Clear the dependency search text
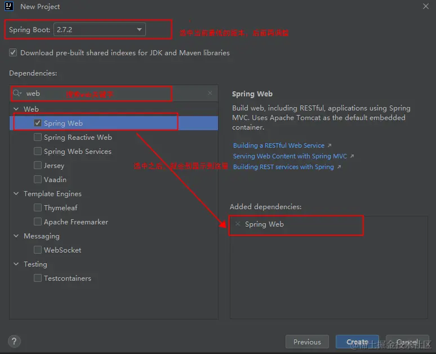 pyautogui.click(x=210, y=93)
